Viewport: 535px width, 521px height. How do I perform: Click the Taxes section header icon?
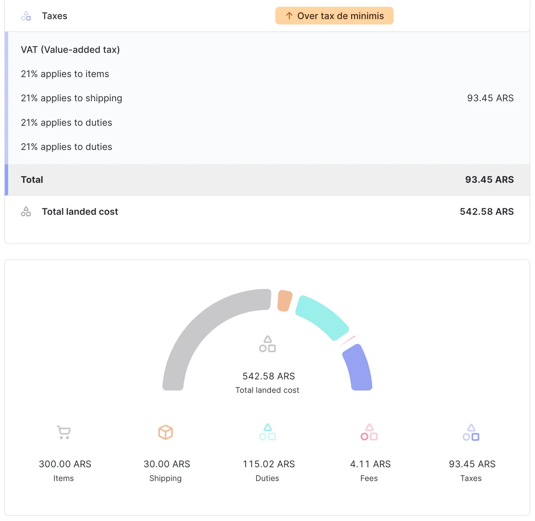point(26,16)
